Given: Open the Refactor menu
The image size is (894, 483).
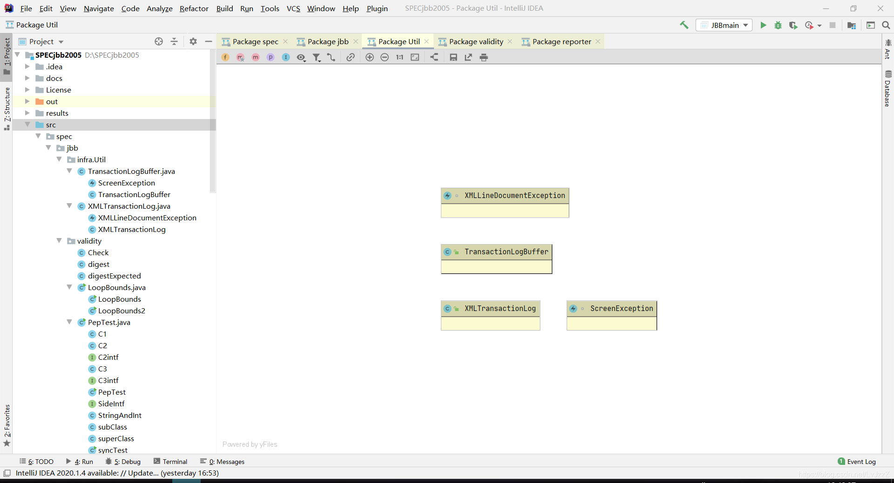Looking at the screenshot, I should [194, 8].
